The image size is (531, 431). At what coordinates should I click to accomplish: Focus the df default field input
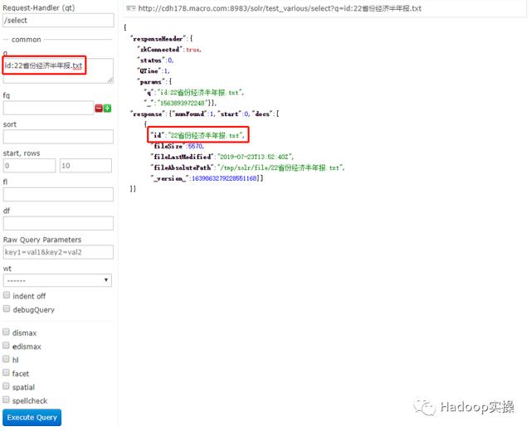click(x=58, y=223)
